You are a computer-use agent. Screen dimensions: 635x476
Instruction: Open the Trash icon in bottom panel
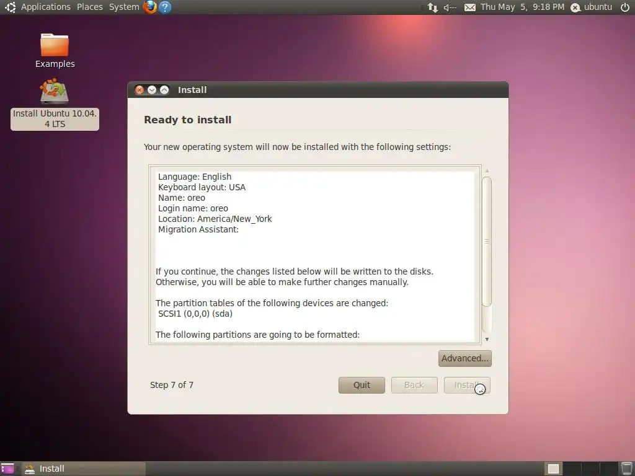tap(626, 469)
